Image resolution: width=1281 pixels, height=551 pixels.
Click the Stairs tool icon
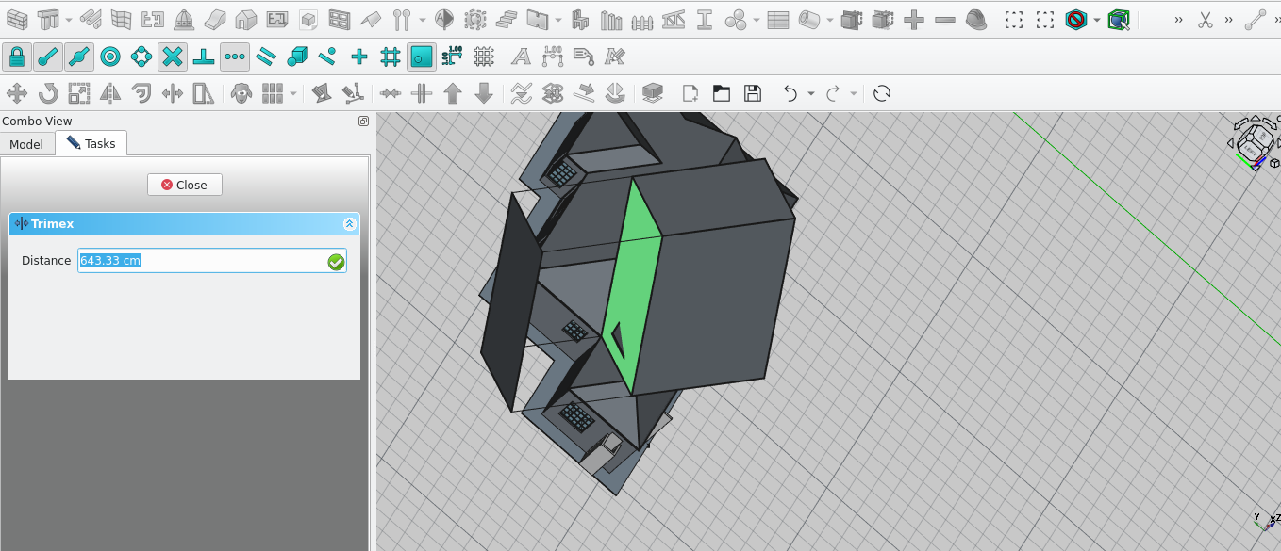click(x=507, y=20)
